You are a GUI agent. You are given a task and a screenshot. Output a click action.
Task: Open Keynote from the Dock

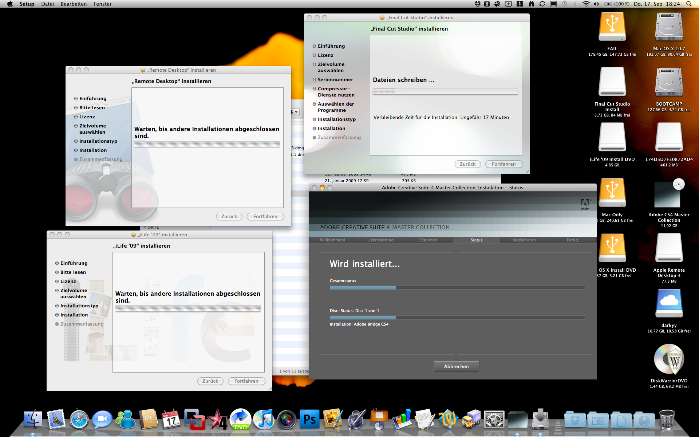click(379, 419)
